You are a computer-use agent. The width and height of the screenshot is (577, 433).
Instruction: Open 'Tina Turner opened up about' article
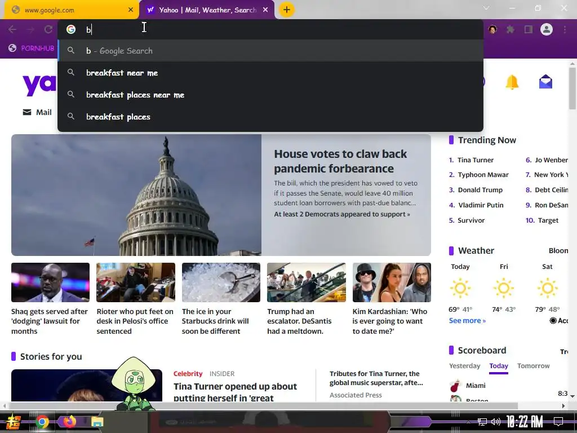[235, 392]
